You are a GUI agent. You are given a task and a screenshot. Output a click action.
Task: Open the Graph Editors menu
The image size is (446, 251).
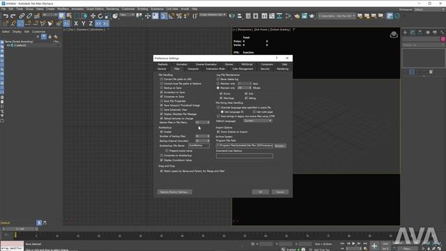[95, 9]
